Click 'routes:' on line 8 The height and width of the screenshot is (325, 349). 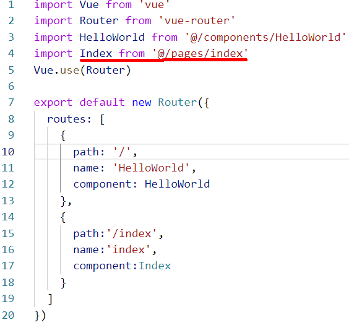pyautogui.click(x=69, y=119)
